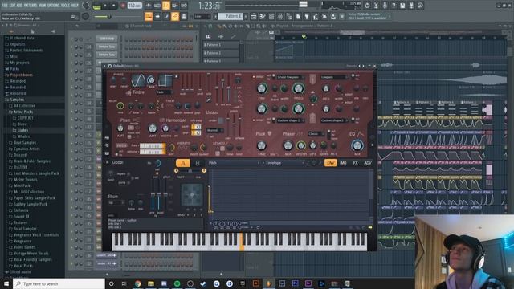Image resolution: width=514 pixels, height=289 pixels.
Task: Switch the pattern/song mode toggle
Action: coord(96,6)
